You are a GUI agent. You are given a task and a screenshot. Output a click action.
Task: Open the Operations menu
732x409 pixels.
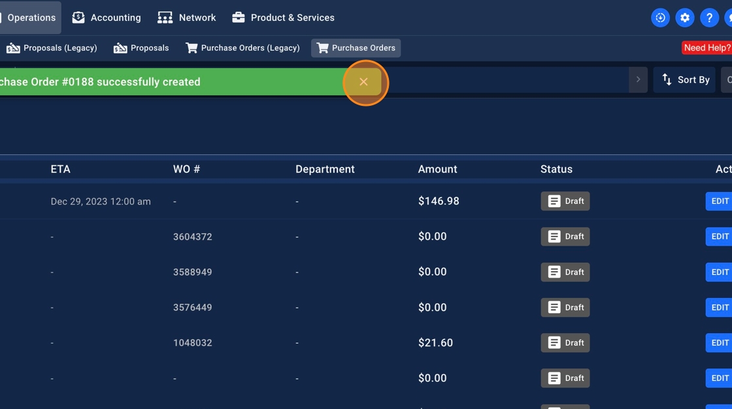(x=30, y=18)
